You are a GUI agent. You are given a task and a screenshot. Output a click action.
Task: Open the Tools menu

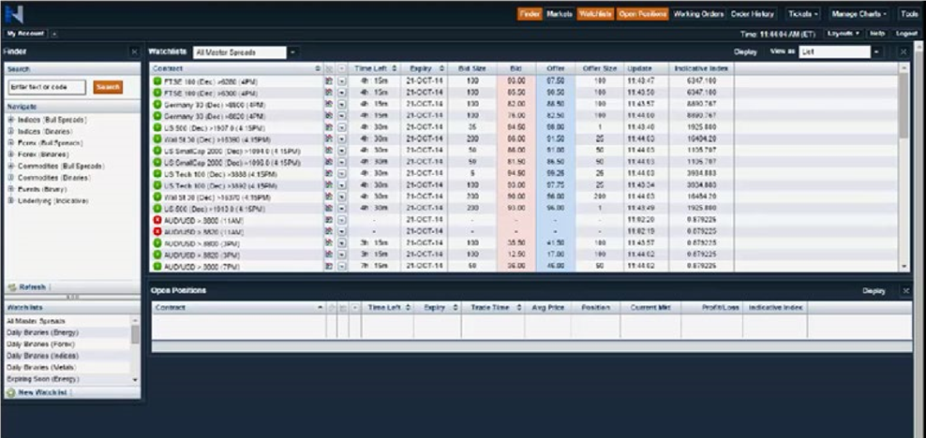909,13
